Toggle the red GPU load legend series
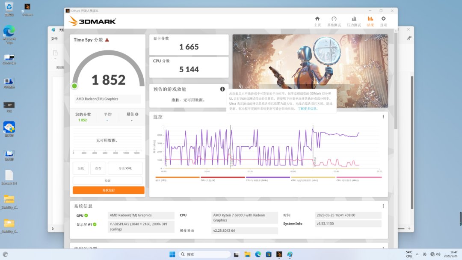Image resolution: width=462 pixels, height=260 pixels. [223, 179]
